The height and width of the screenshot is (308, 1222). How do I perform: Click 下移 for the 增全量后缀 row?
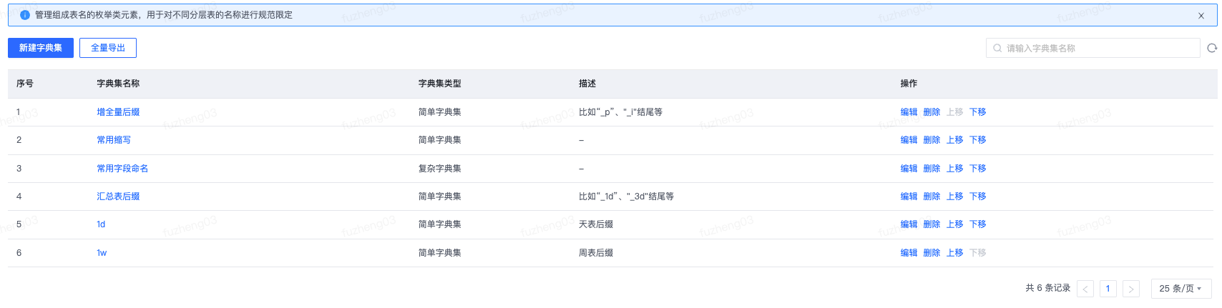click(977, 112)
